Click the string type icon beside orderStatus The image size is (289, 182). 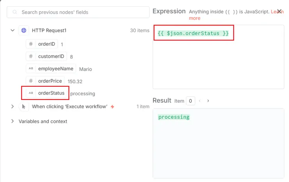click(x=31, y=93)
